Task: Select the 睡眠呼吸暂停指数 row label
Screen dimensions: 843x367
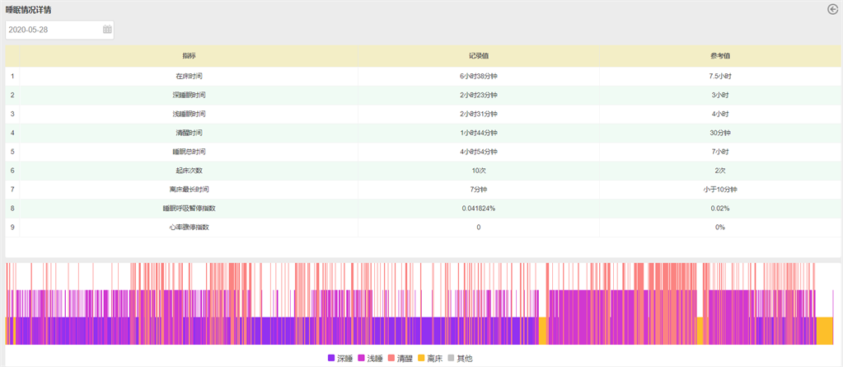Action: click(x=189, y=208)
